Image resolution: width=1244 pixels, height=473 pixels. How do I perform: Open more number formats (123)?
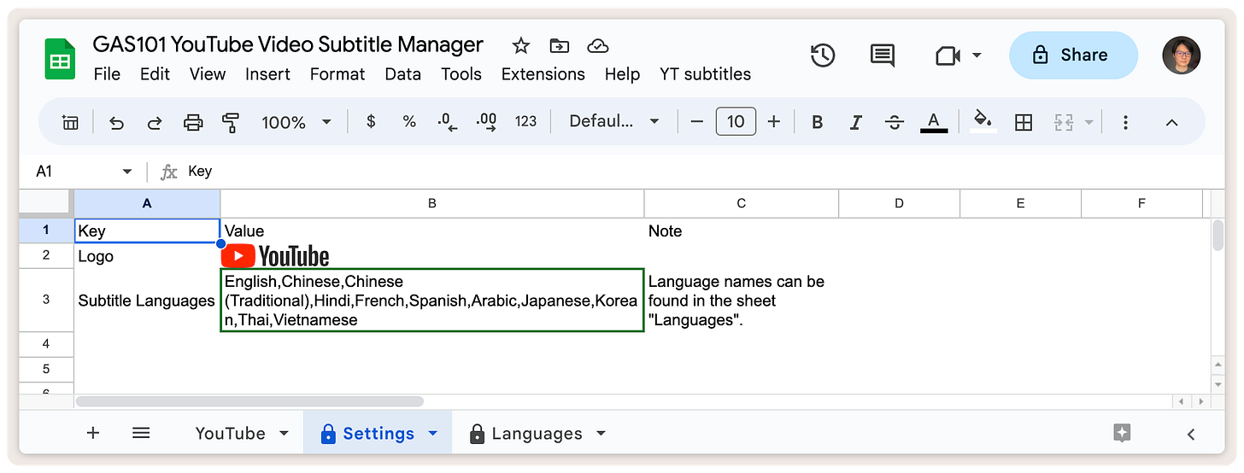click(525, 121)
